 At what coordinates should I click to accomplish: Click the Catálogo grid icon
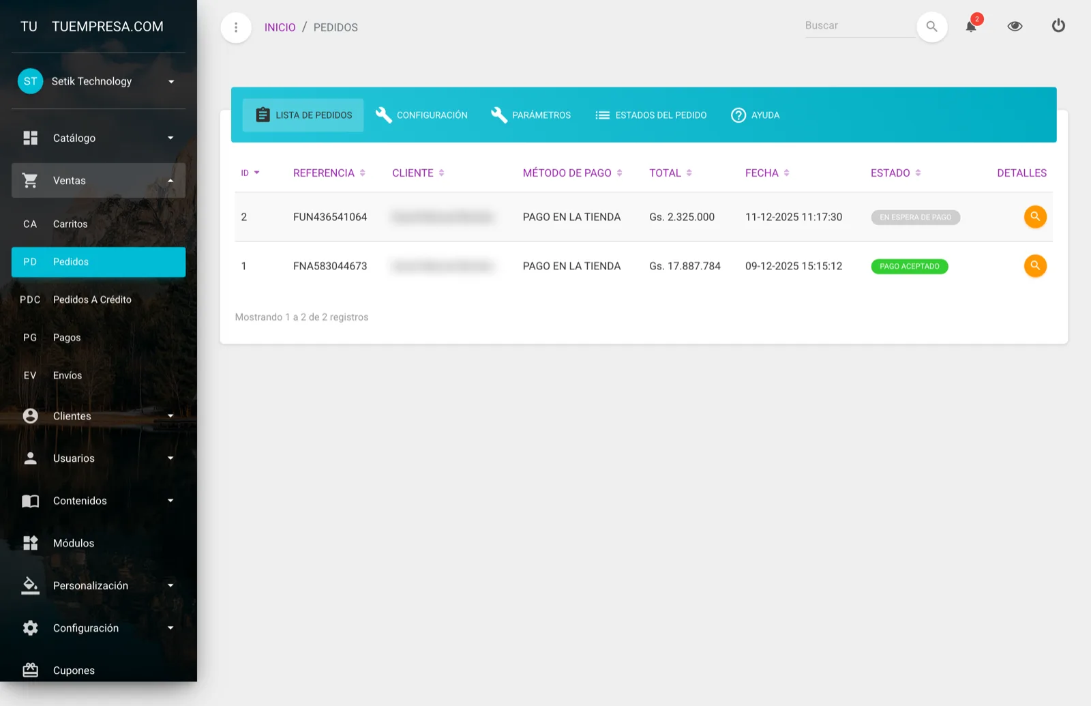tap(30, 138)
